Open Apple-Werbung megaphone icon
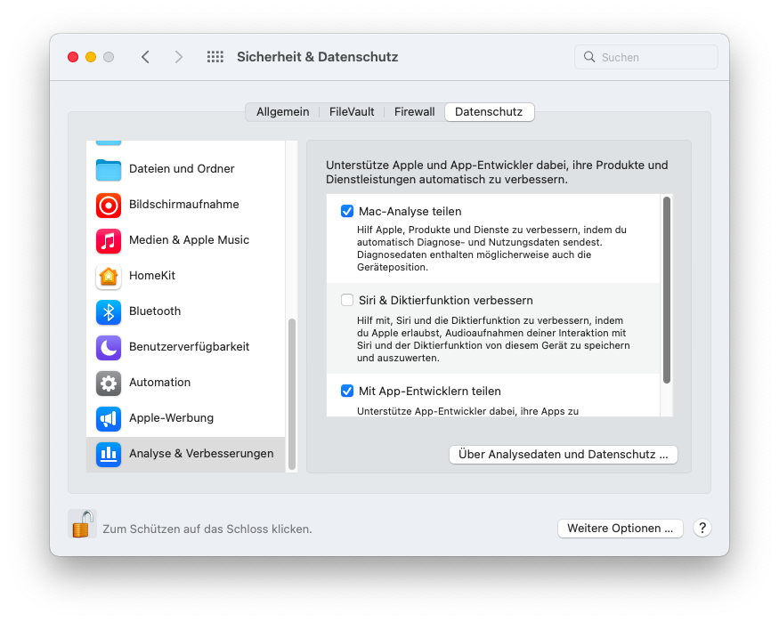This screenshot has width=779, height=622. click(109, 418)
